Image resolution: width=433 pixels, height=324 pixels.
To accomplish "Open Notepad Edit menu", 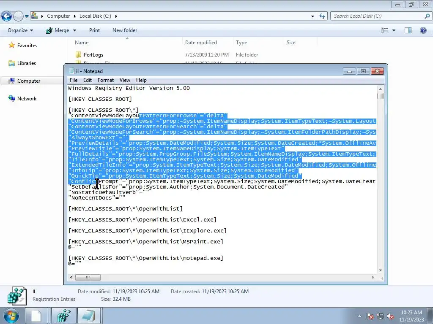I will tap(87, 80).
